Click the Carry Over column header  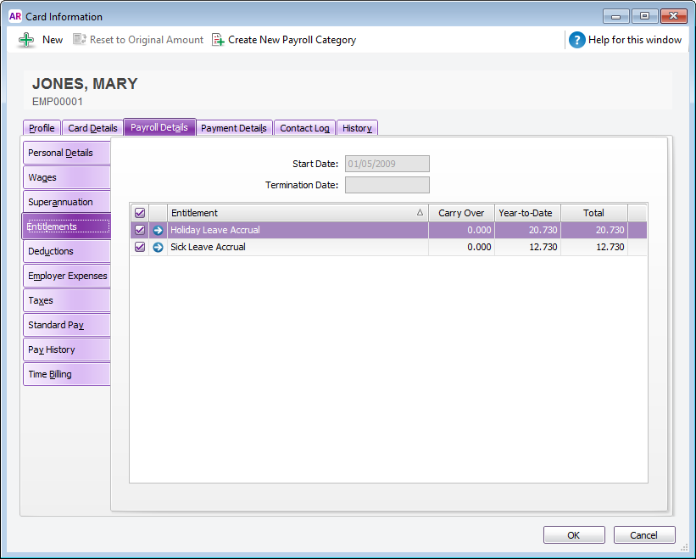click(x=461, y=213)
